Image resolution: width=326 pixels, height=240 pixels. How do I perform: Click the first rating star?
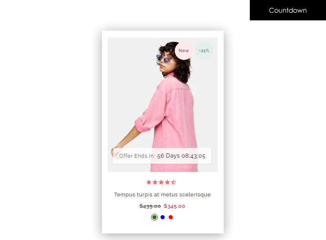[x=149, y=183]
